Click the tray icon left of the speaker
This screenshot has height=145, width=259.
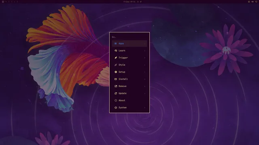click(249, 2)
